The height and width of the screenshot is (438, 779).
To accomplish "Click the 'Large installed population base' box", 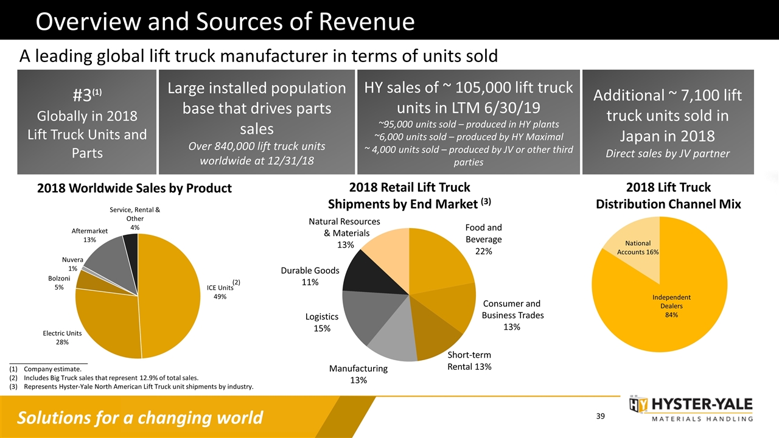I will point(256,122).
